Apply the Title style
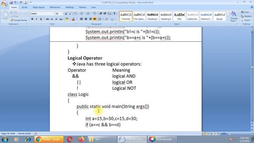This screenshot has height=143, width=254. [x=179, y=16]
